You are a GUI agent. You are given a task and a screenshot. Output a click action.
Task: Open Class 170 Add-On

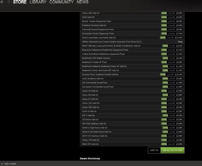pos(132,140)
